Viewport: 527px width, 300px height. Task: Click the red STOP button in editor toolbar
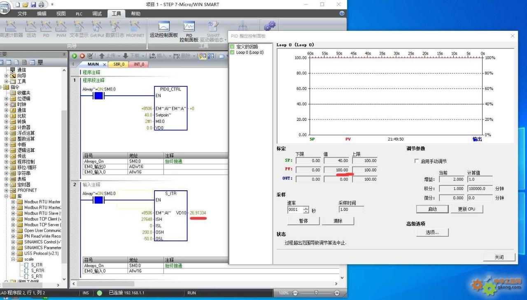point(82,56)
